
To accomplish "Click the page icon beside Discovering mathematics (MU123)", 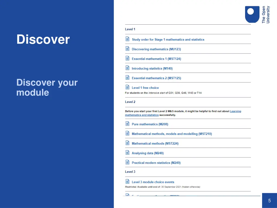I will click(127, 49).
